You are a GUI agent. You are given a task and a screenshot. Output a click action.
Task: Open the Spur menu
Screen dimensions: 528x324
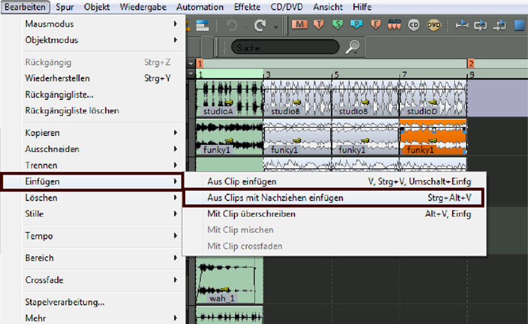click(65, 7)
